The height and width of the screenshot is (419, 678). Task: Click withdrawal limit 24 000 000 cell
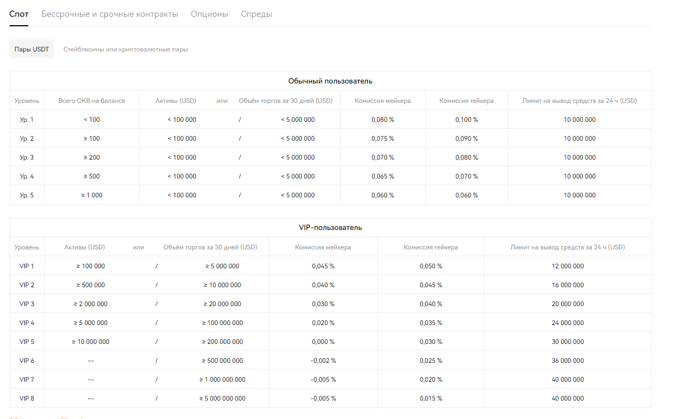click(x=568, y=323)
